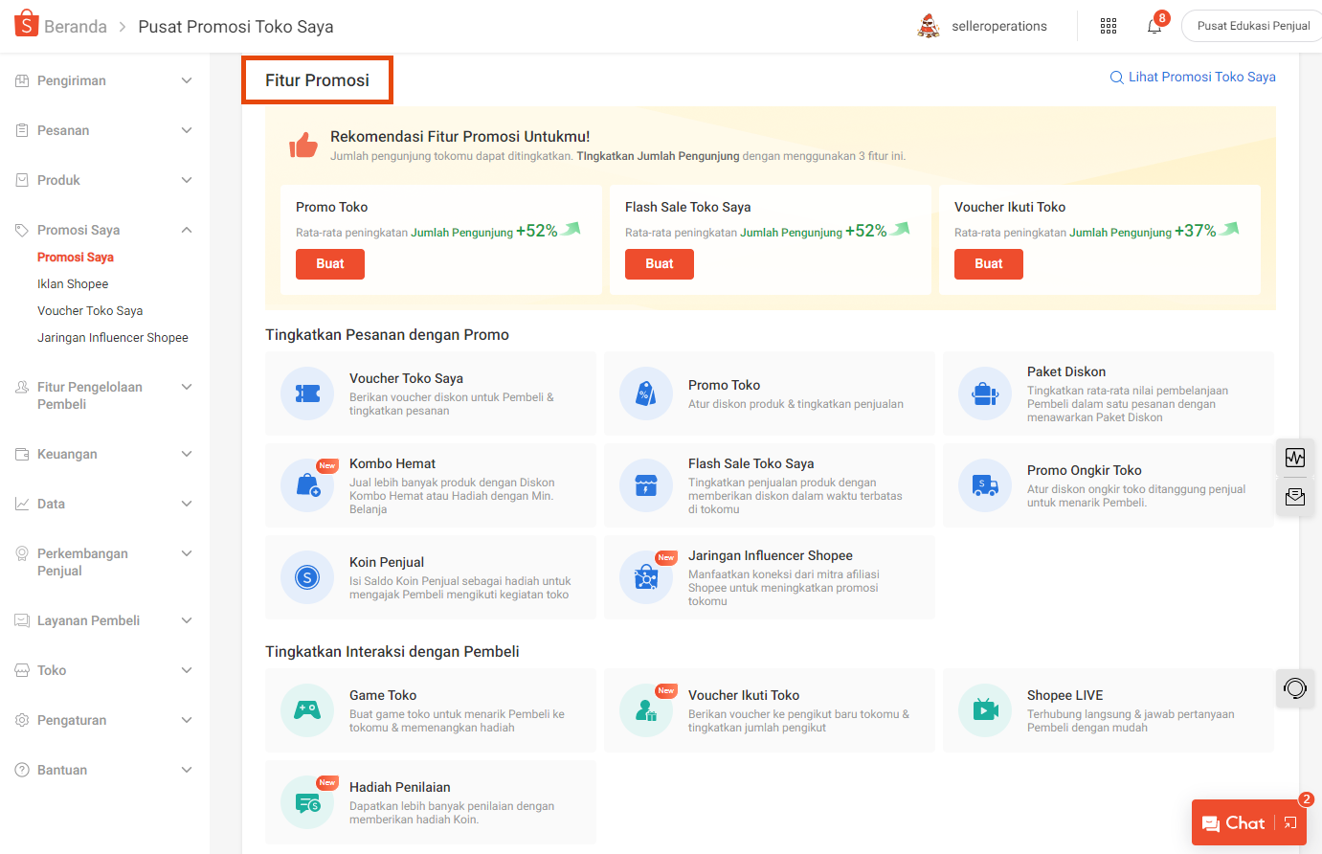Viewport: 1322px width, 854px height.
Task: Select Iklan Shopee submenu item
Action: [x=73, y=284]
